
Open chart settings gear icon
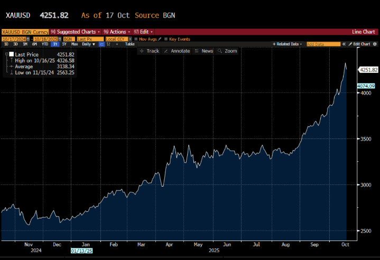point(373,44)
